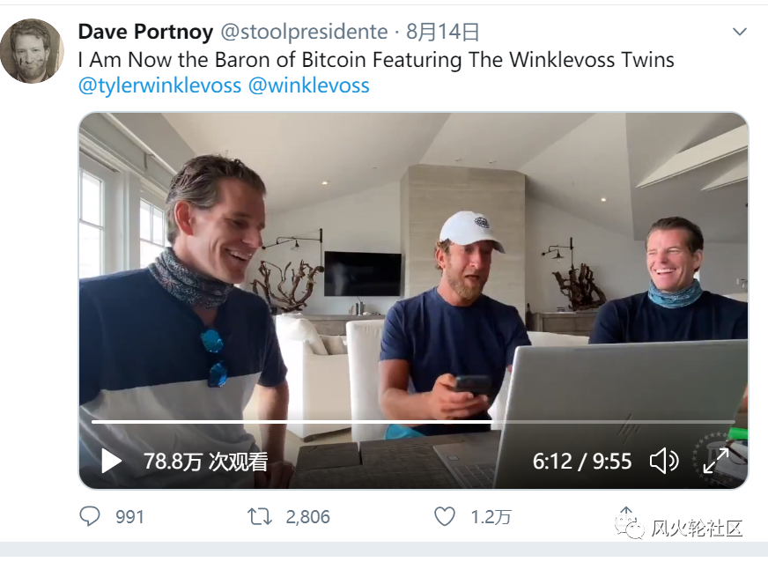Click the 6:12 / 9:55 time display

pos(582,461)
